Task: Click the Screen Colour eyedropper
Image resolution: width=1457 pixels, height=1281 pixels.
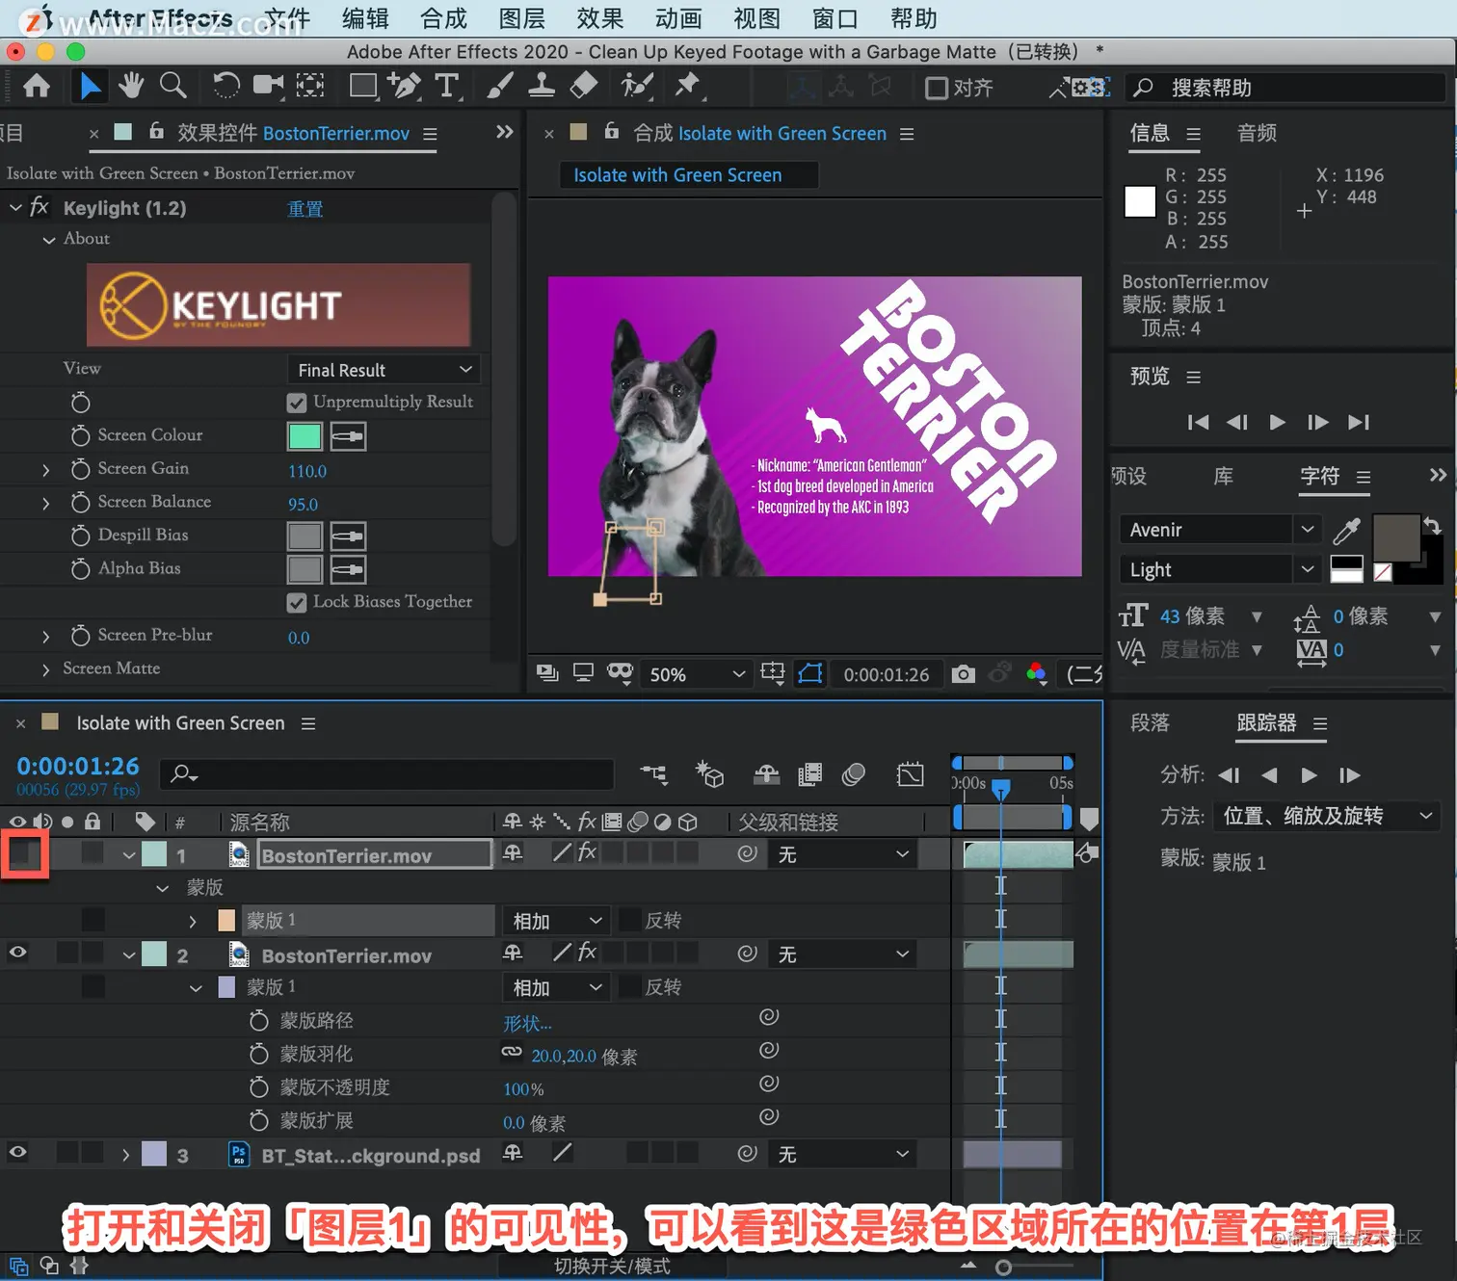Action: (348, 436)
